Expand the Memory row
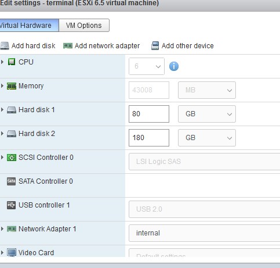 [2, 86]
